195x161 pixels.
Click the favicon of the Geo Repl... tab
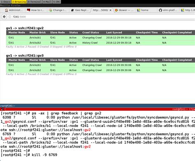coord(72,10)
